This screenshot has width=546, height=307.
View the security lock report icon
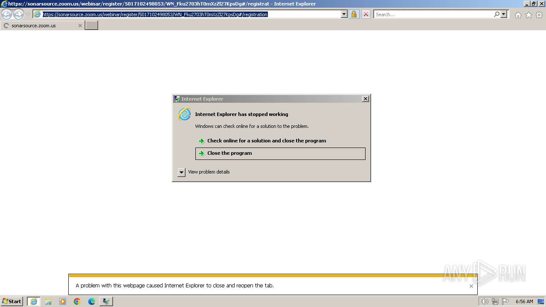coord(354,14)
